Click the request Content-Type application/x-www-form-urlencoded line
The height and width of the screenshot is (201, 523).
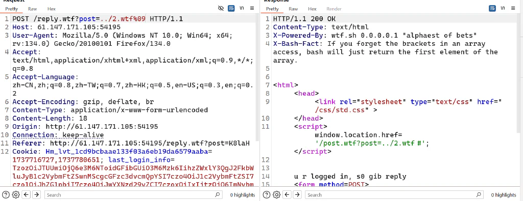pos(110,110)
